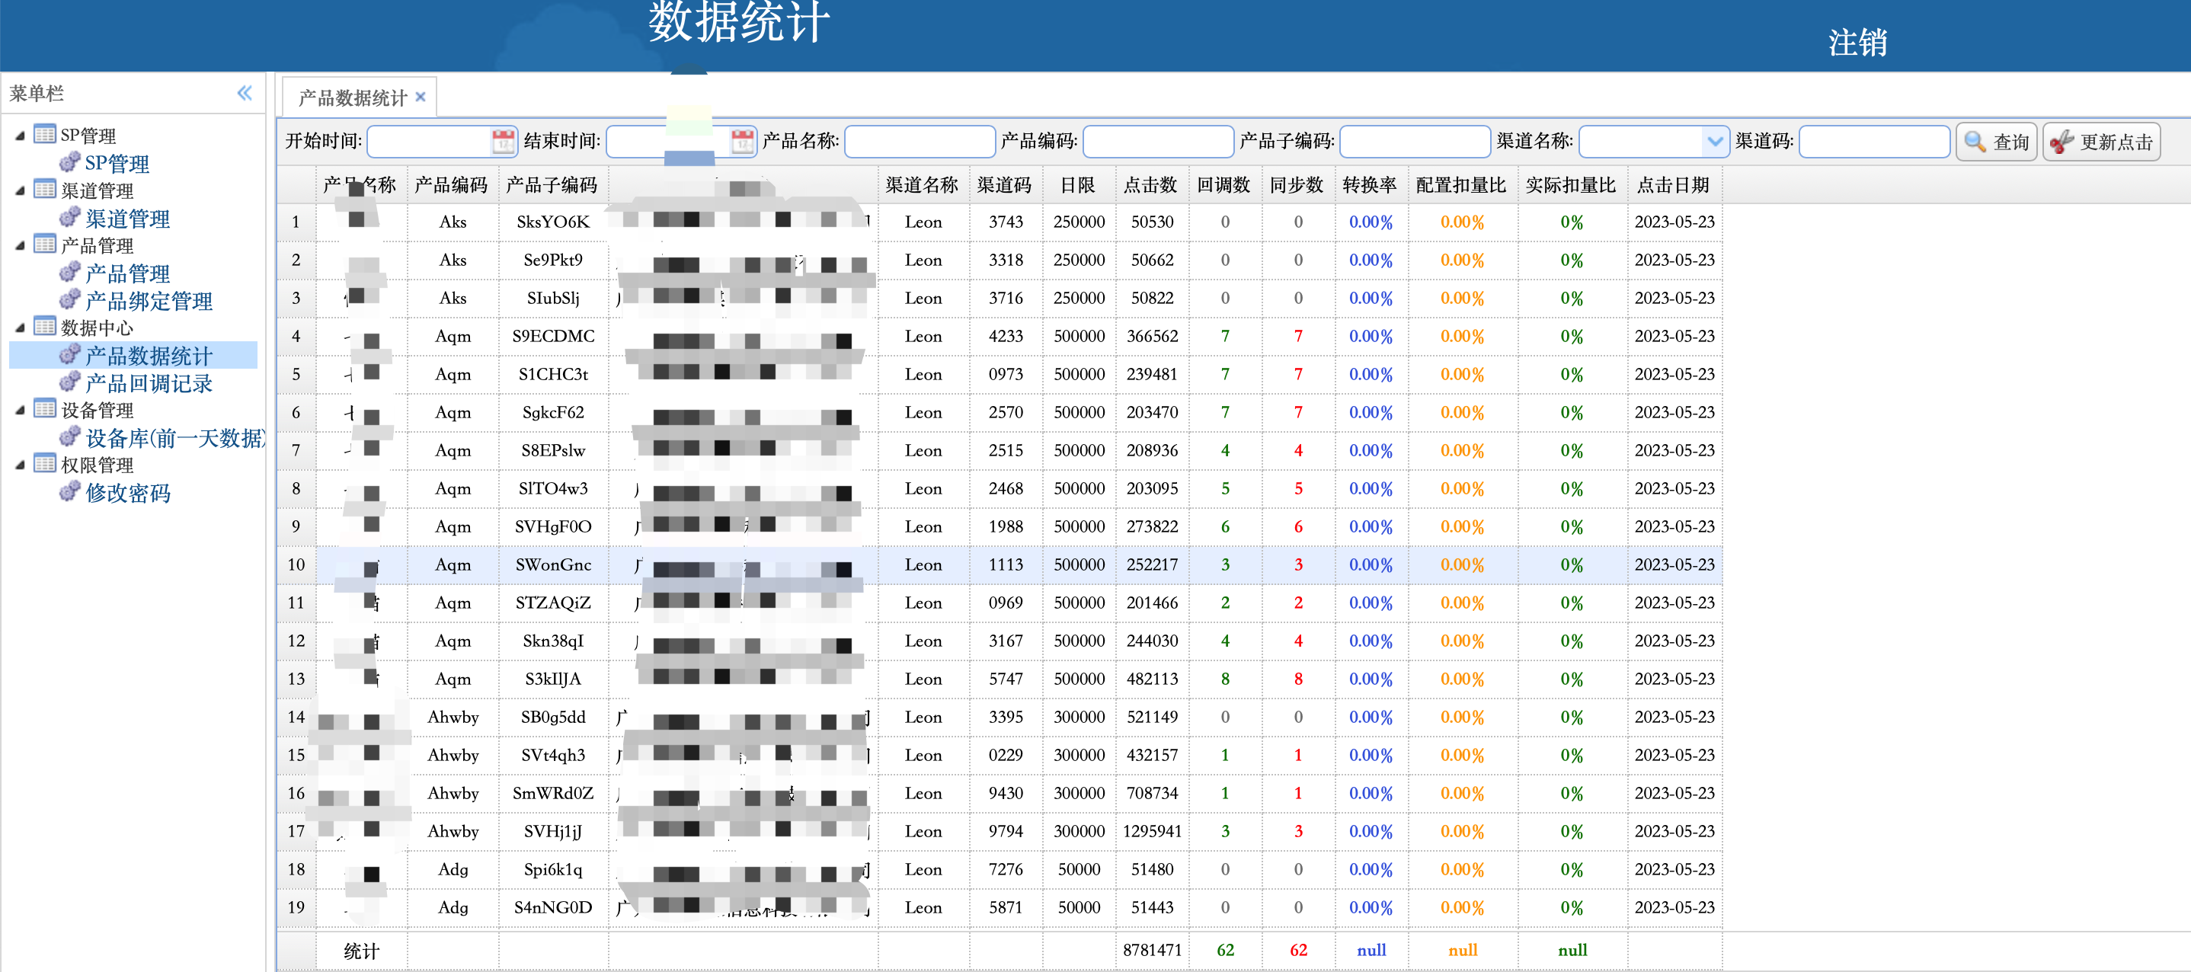
Task: Click 注销 to log out
Action: coord(1857,43)
